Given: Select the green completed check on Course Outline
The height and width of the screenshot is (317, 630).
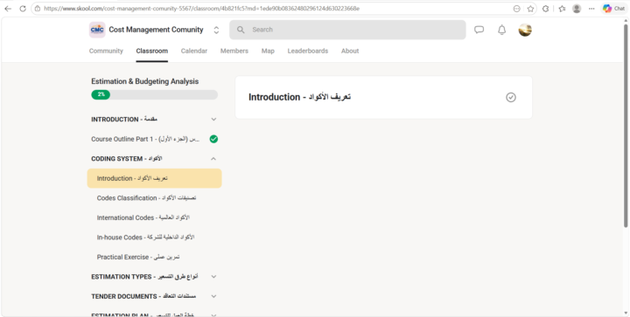Looking at the screenshot, I should 213,139.
